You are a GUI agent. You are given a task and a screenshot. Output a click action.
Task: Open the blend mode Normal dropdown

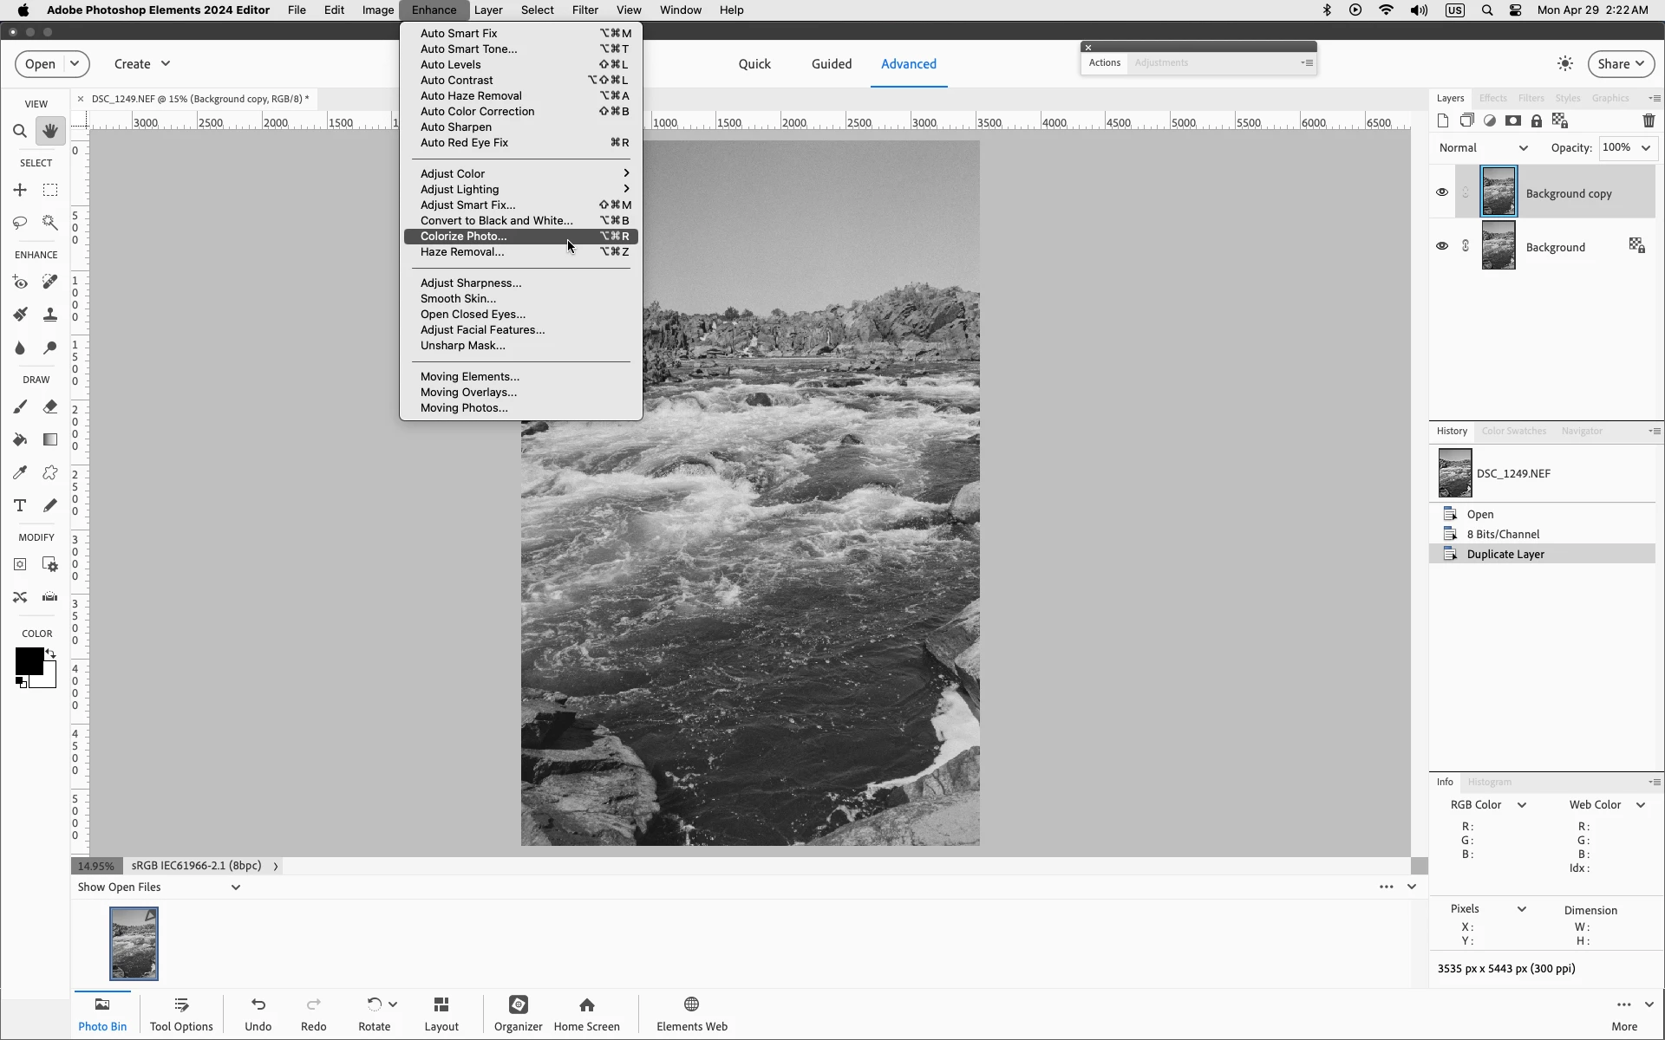coord(1483,148)
